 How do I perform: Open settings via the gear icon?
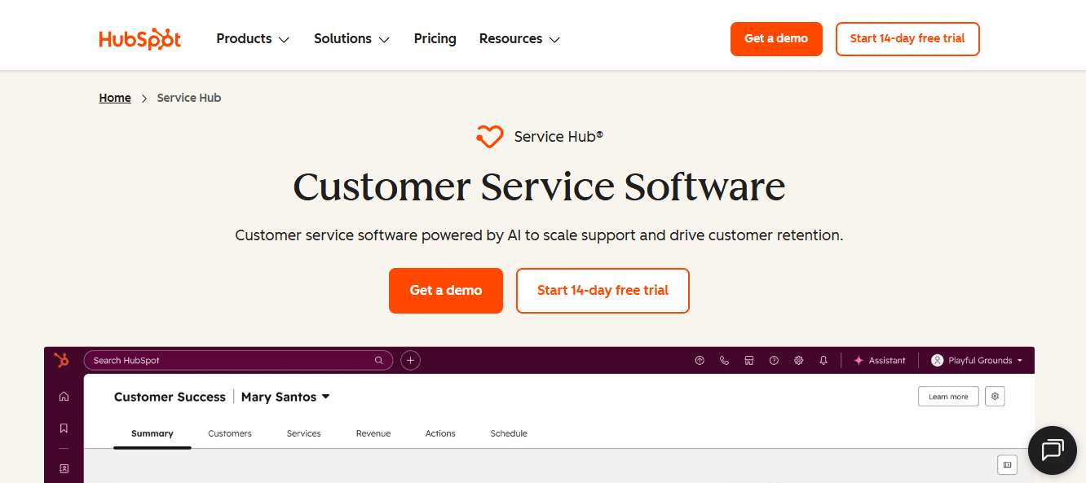798,360
